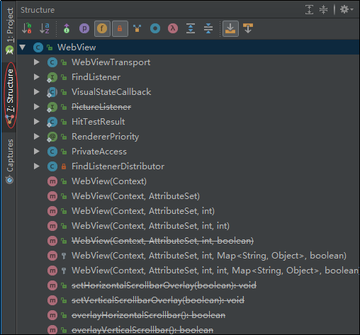Toggle show fields (f) filter
360x335 pixels.
click(102, 28)
